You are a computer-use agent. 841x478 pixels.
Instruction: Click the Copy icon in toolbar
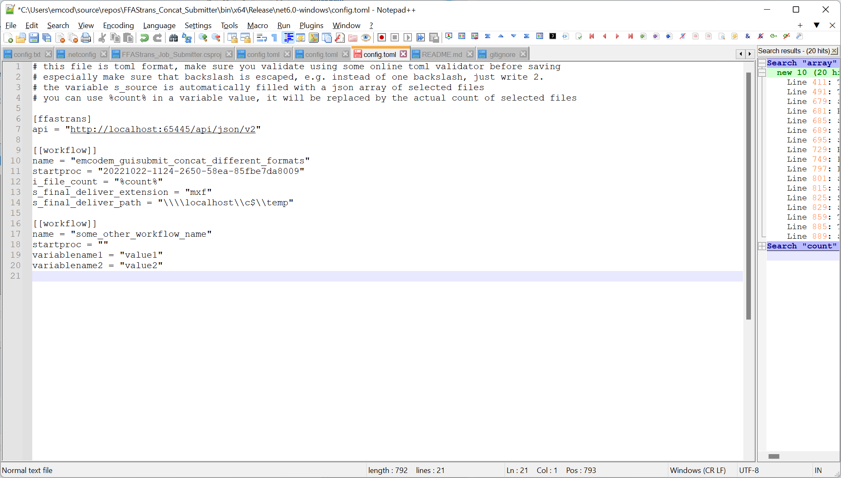click(x=115, y=38)
